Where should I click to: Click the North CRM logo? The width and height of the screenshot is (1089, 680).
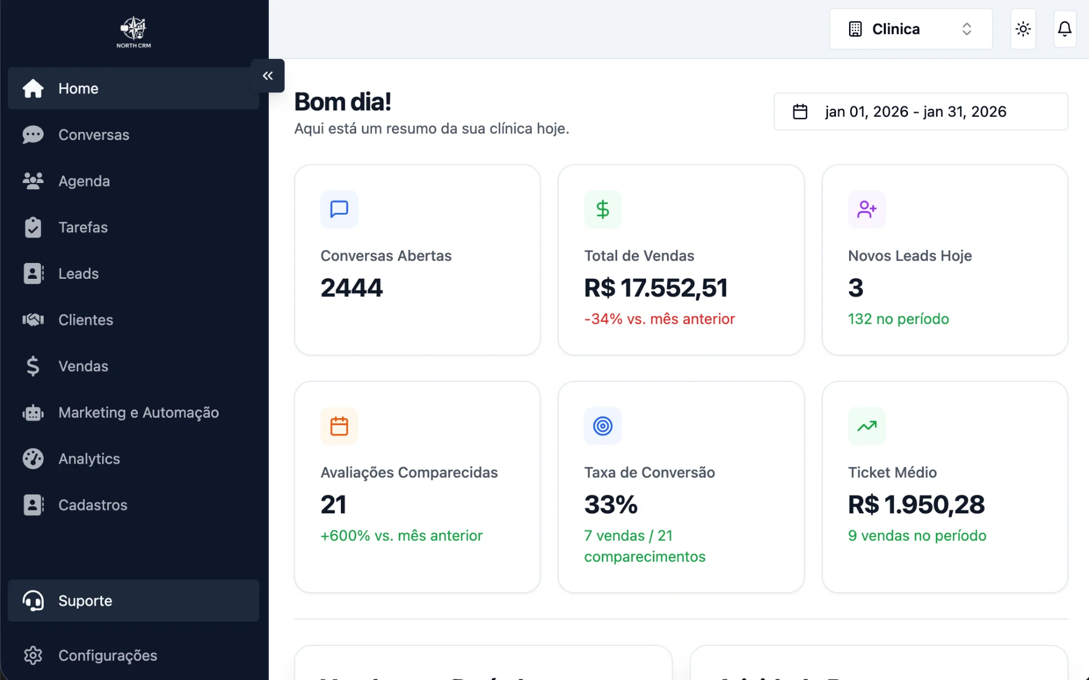coord(134,32)
